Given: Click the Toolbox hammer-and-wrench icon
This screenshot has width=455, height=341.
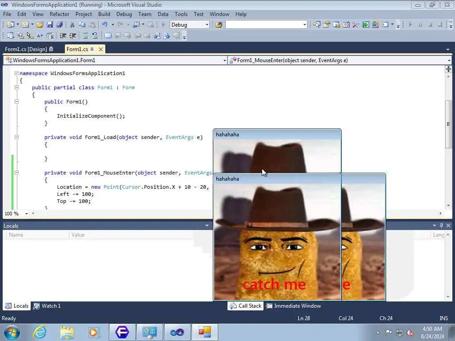Looking at the screenshot, I should pos(355,25).
